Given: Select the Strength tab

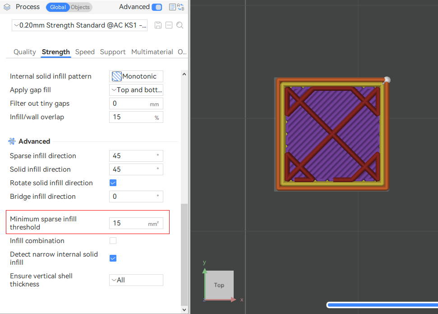Looking at the screenshot, I should coord(56,52).
